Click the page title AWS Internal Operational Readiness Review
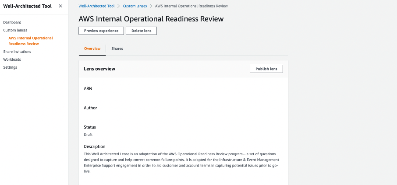 click(x=151, y=19)
